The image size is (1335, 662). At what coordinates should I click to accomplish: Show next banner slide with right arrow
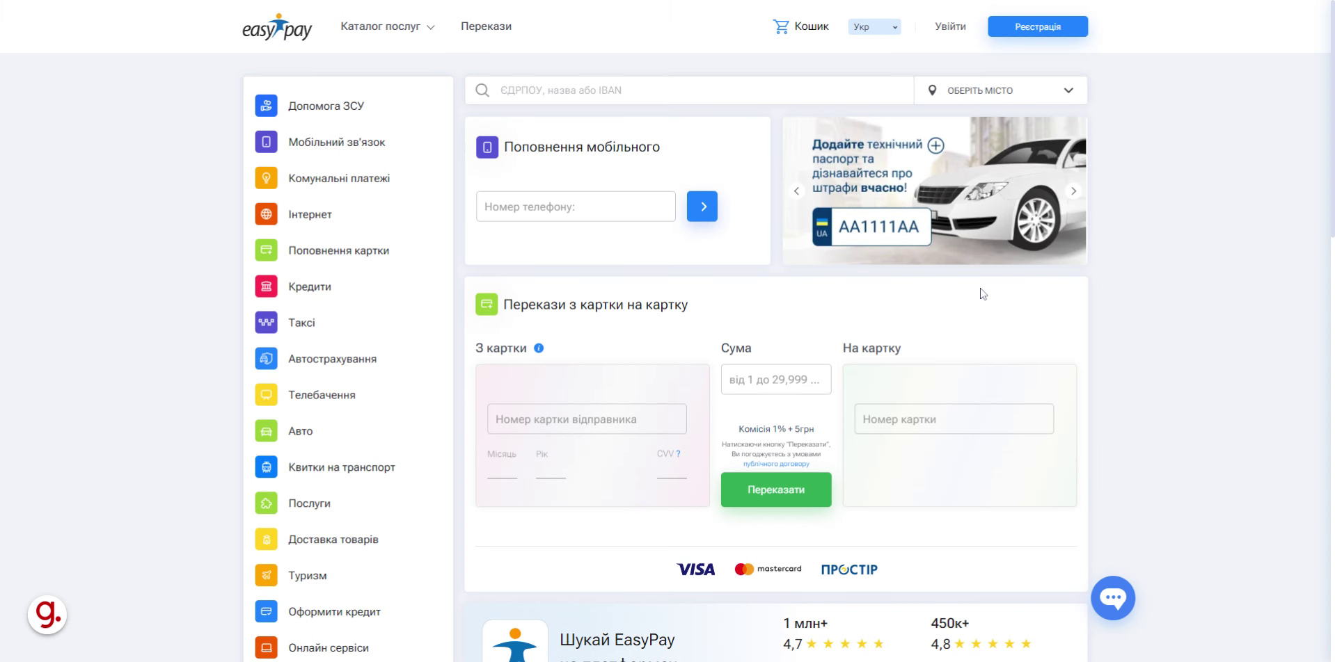(1073, 191)
